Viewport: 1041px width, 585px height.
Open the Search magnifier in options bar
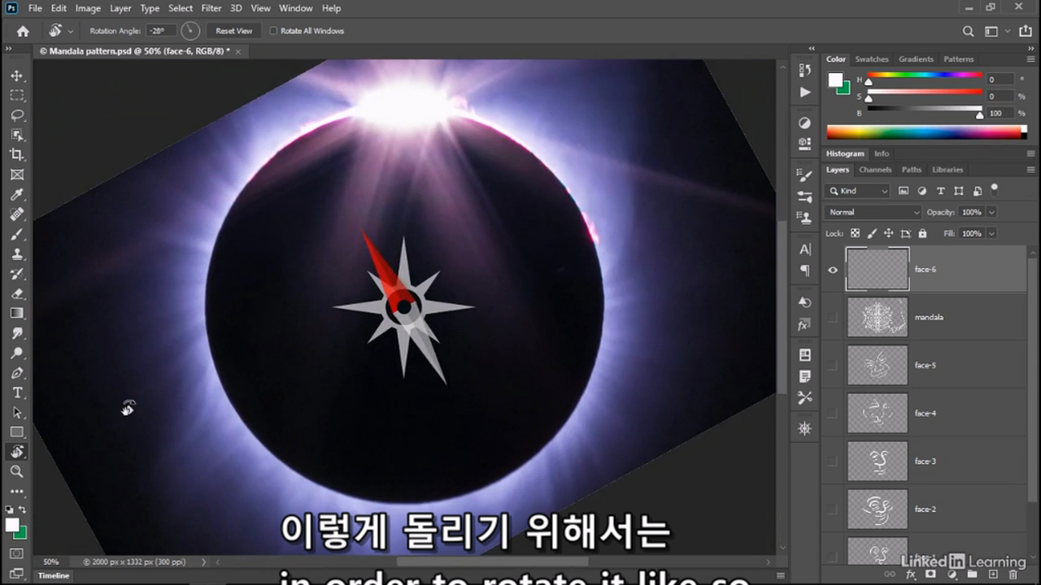tap(968, 31)
